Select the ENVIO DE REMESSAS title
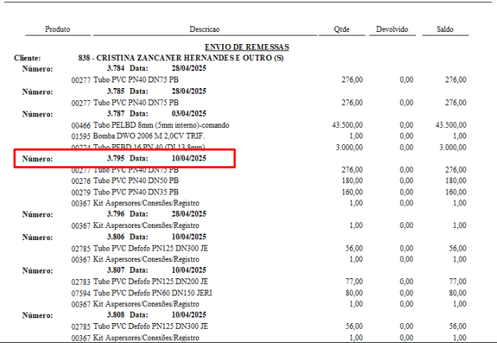The image size is (497, 343). click(x=246, y=48)
